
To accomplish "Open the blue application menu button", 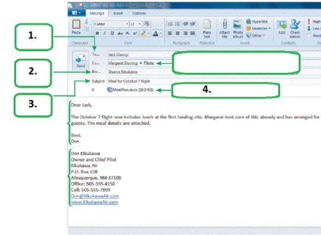I will (x=77, y=13).
